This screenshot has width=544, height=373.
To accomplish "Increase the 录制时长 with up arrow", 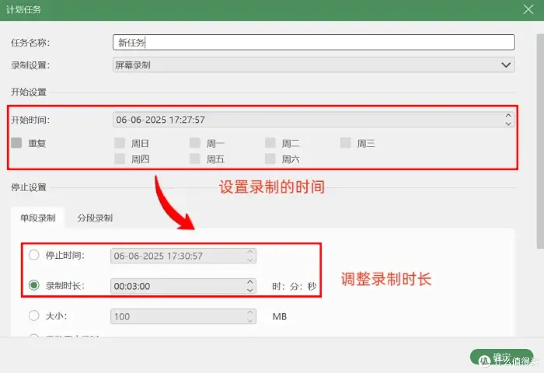I will pos(250,282).
